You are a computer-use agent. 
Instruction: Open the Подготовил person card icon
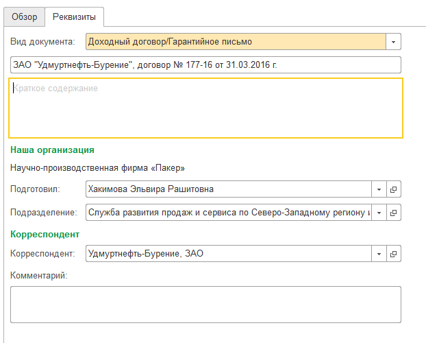(393, 189)
